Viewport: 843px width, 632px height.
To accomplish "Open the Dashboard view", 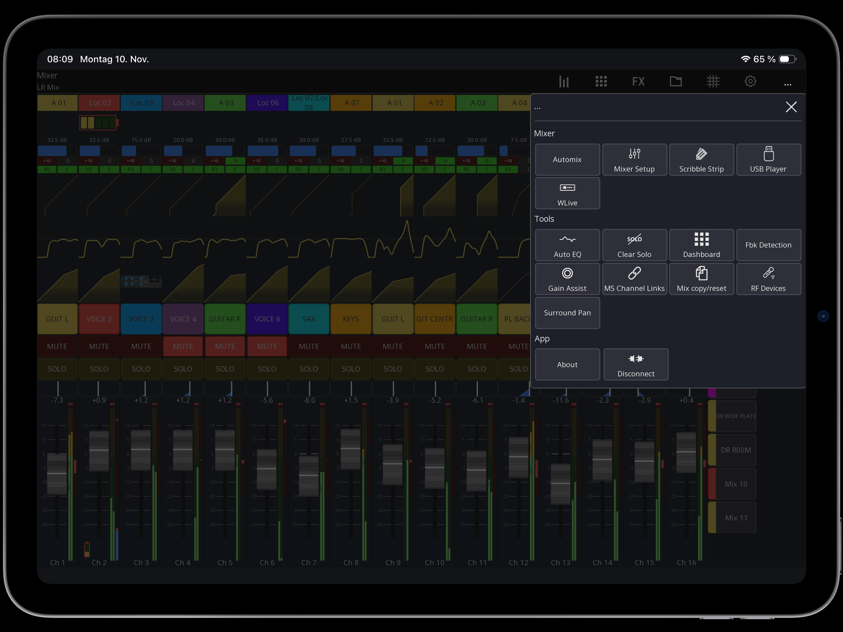I will 701,245.
